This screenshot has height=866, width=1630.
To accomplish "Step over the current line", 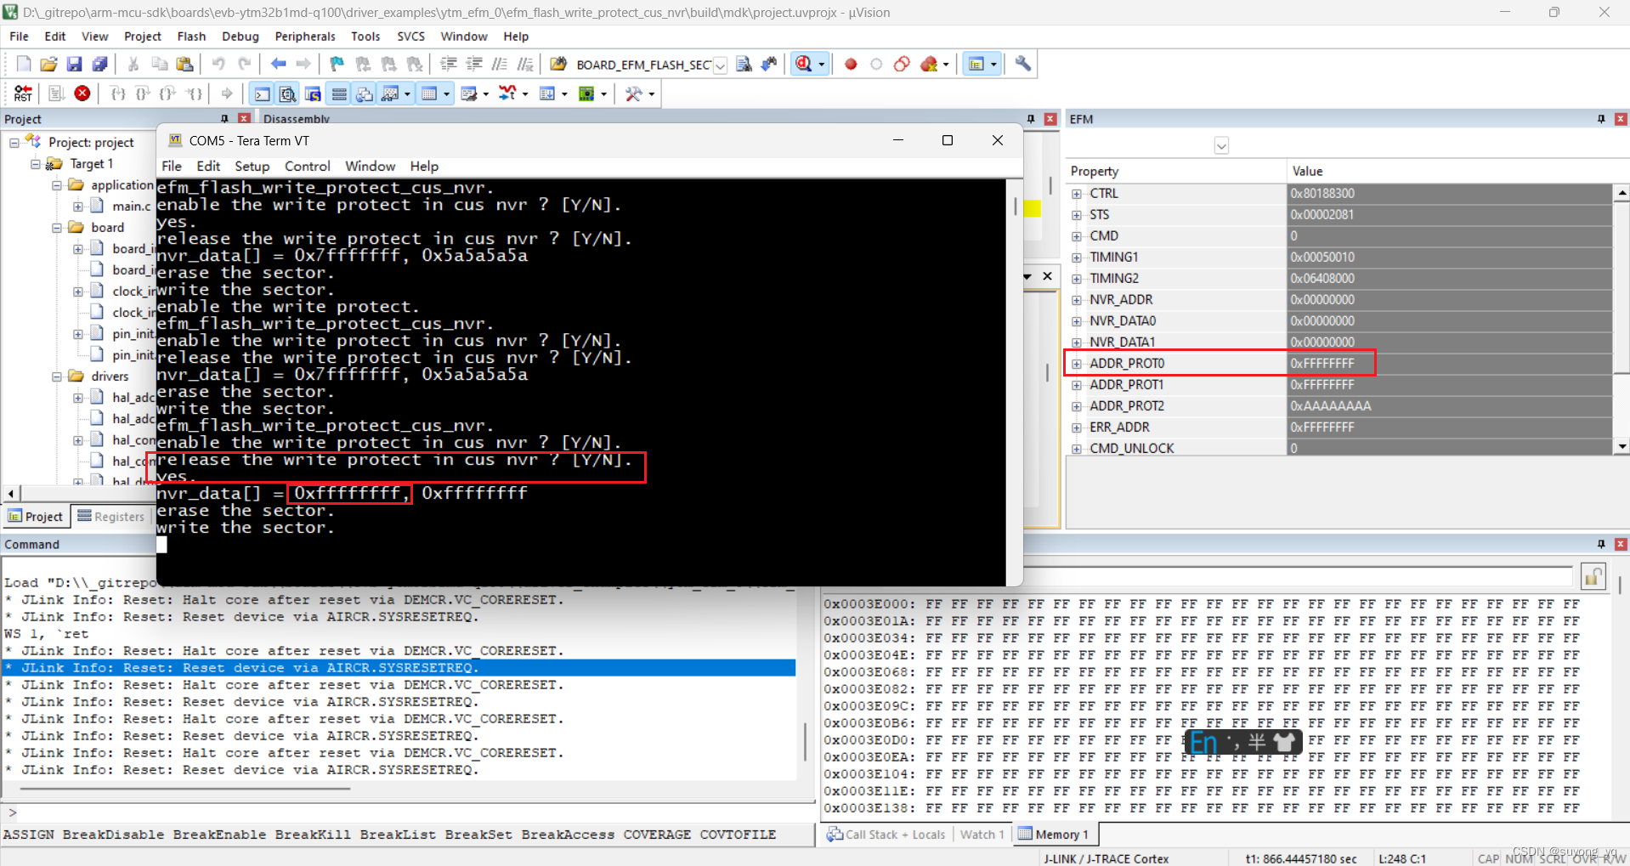I will point(144,93).
